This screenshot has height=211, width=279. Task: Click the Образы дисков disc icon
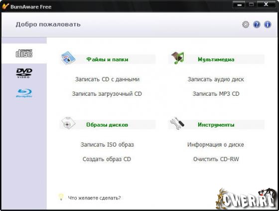68,123
